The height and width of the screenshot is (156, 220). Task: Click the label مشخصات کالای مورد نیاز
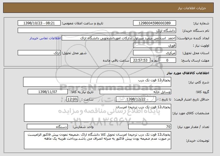[191, 113]
